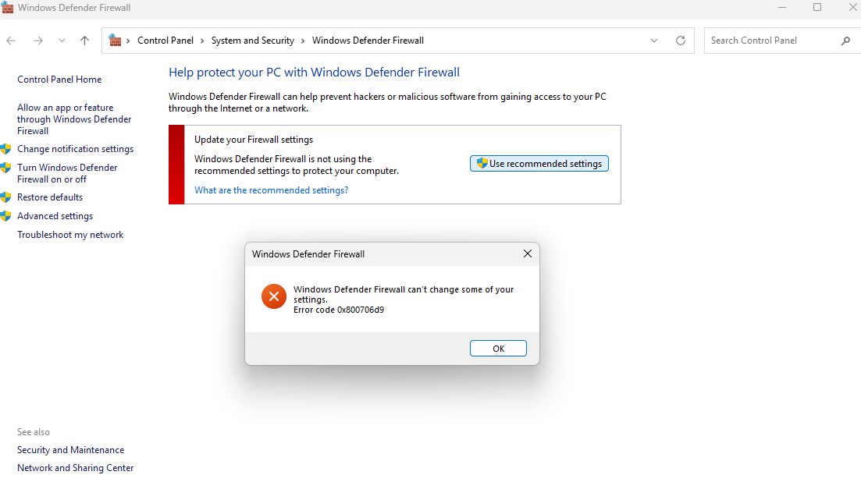Expand the chevron before Control Panel breadcrumb

click(128, 41)
